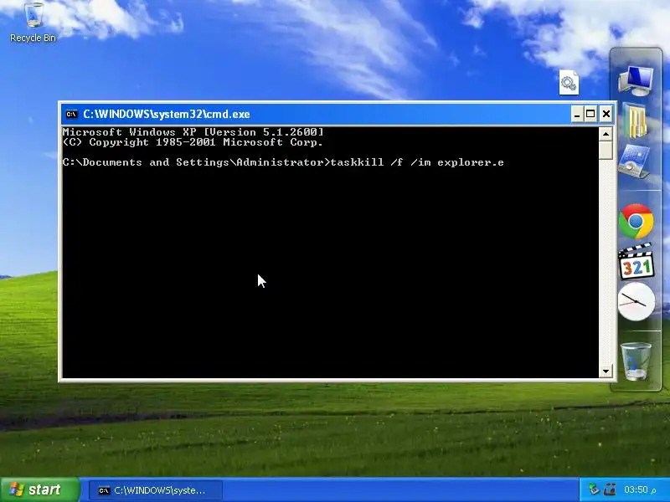Open the documents folder dock icon
The image size is (670, 502).
point(635,120)
